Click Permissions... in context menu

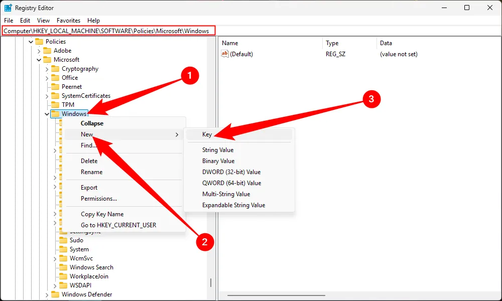point(99,199)
